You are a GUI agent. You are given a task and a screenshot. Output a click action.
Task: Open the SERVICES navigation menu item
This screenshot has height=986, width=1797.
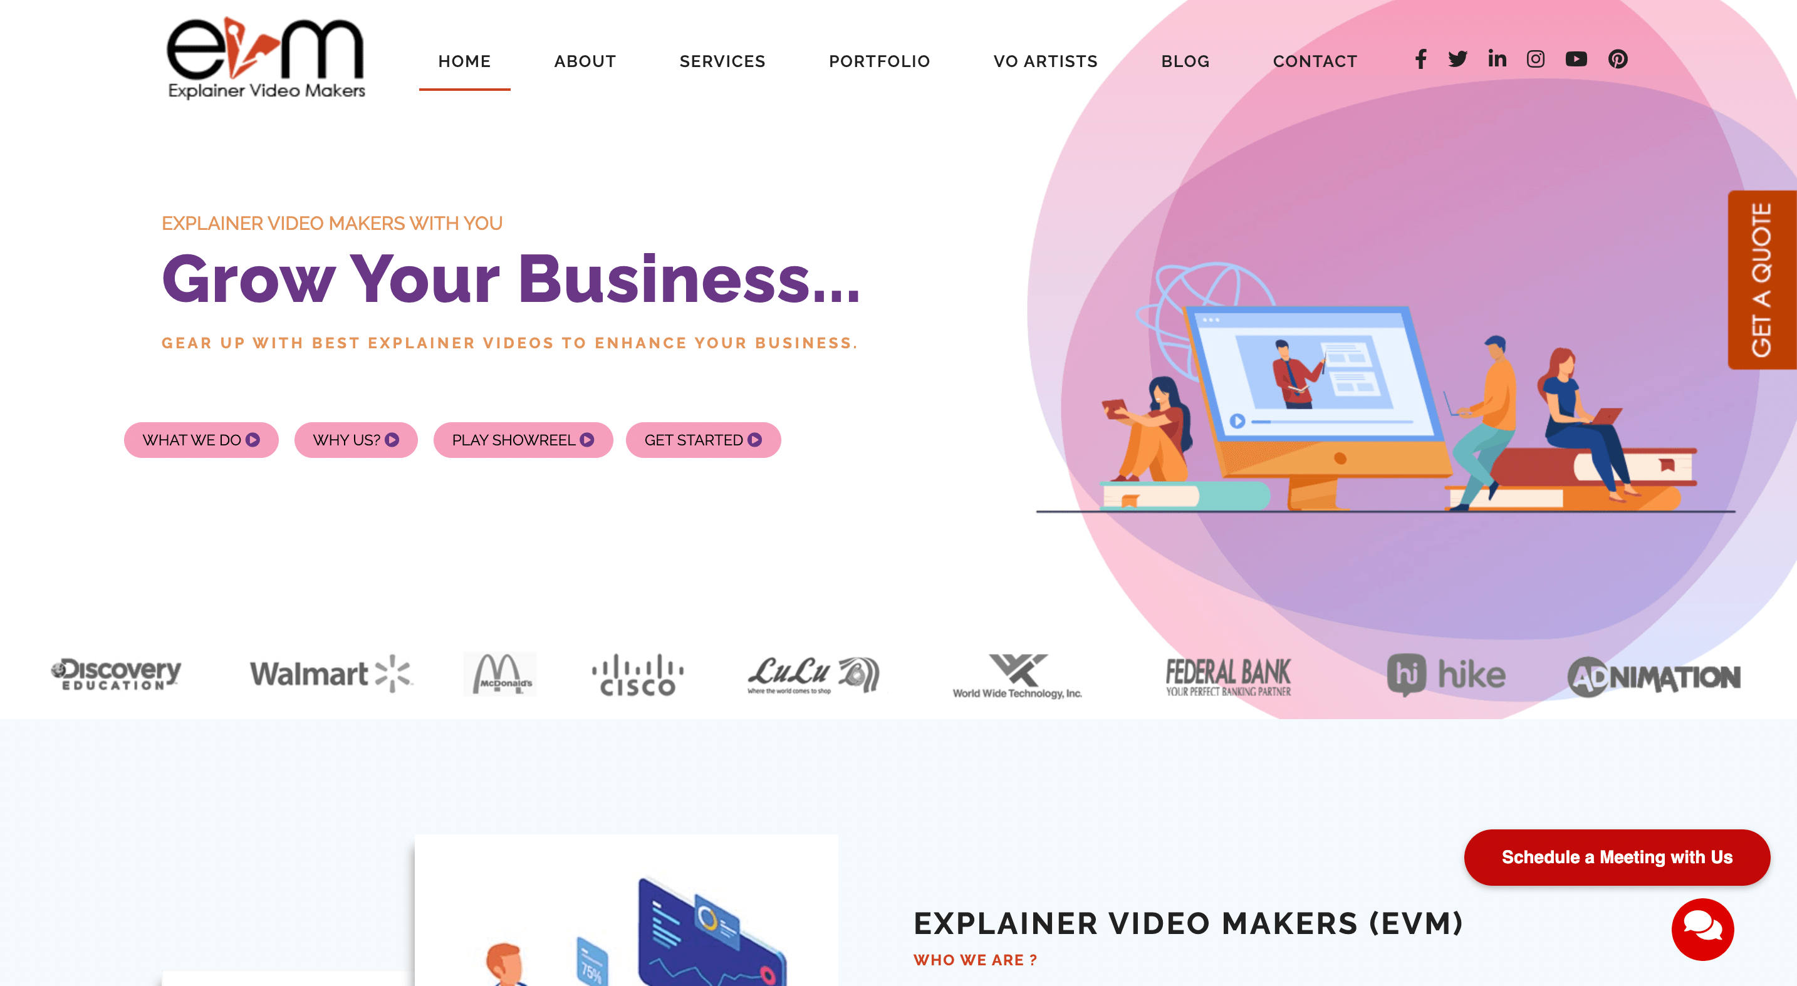(722, 61)
